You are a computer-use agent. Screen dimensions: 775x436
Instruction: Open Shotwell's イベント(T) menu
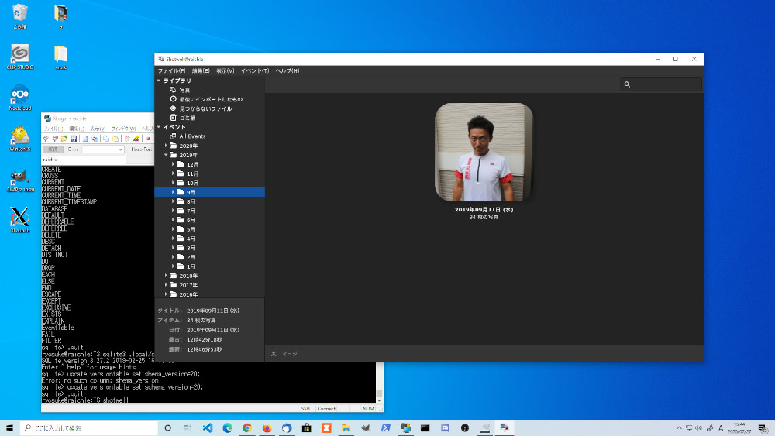255,71
